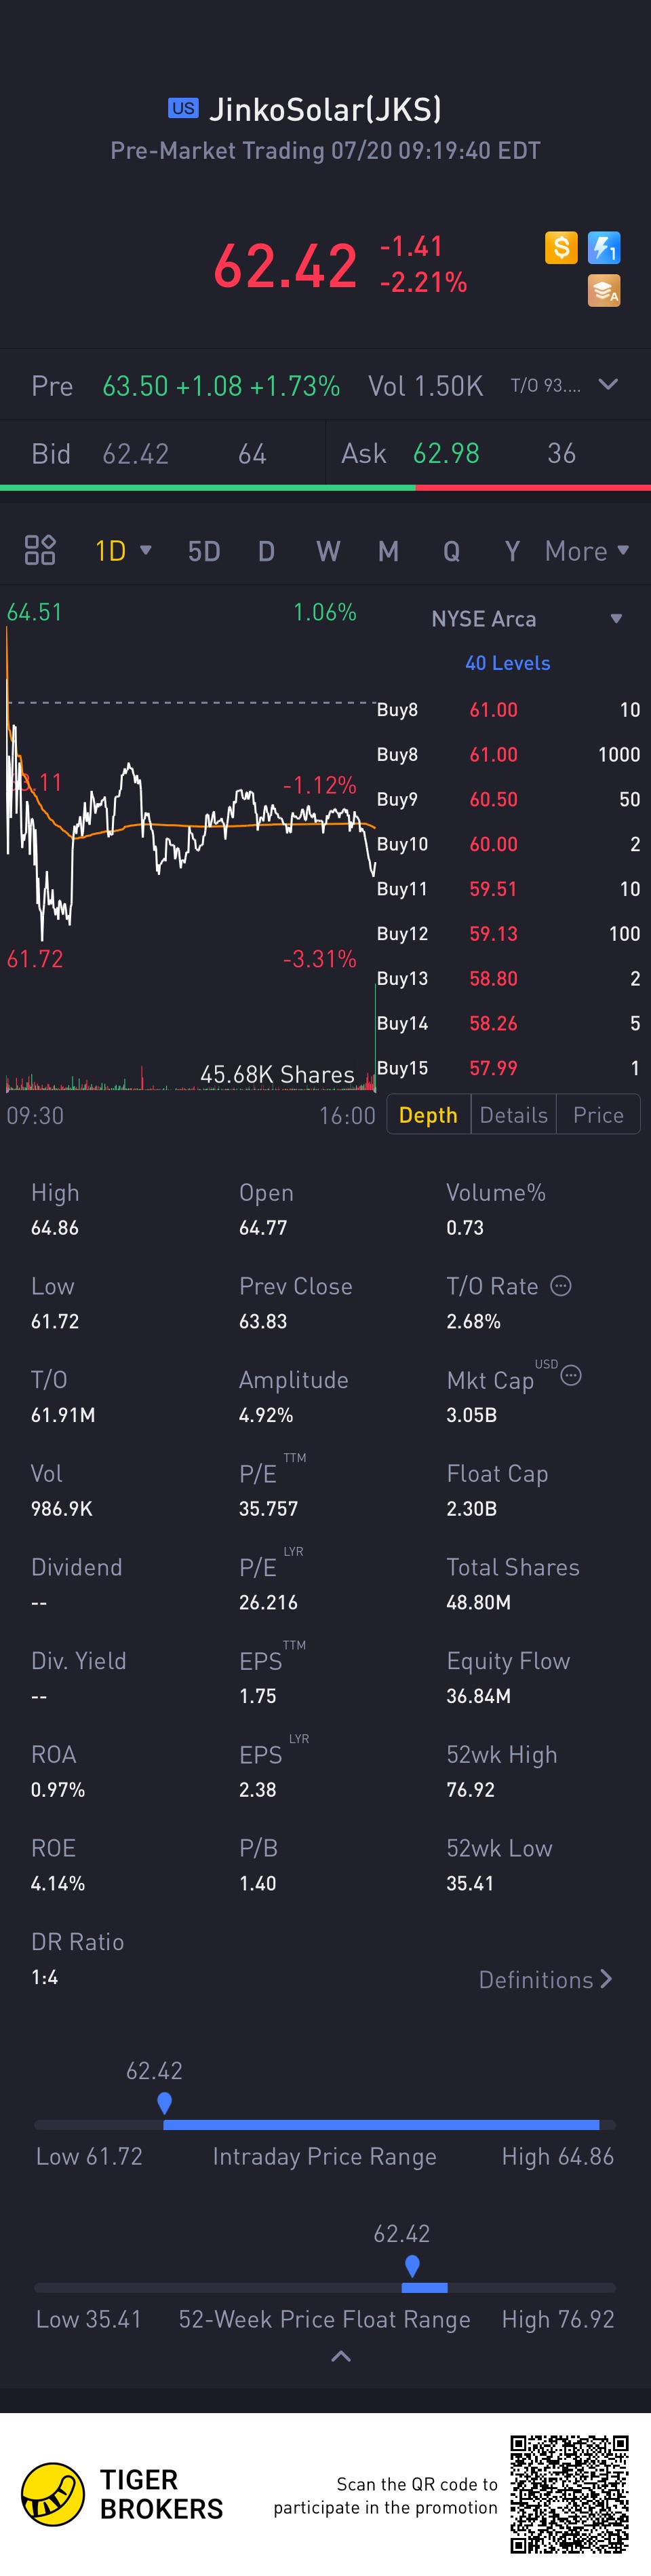This screenshot has height=2576, width=651.
Task: Switch to the 5D chart tab
Action: 203,551
